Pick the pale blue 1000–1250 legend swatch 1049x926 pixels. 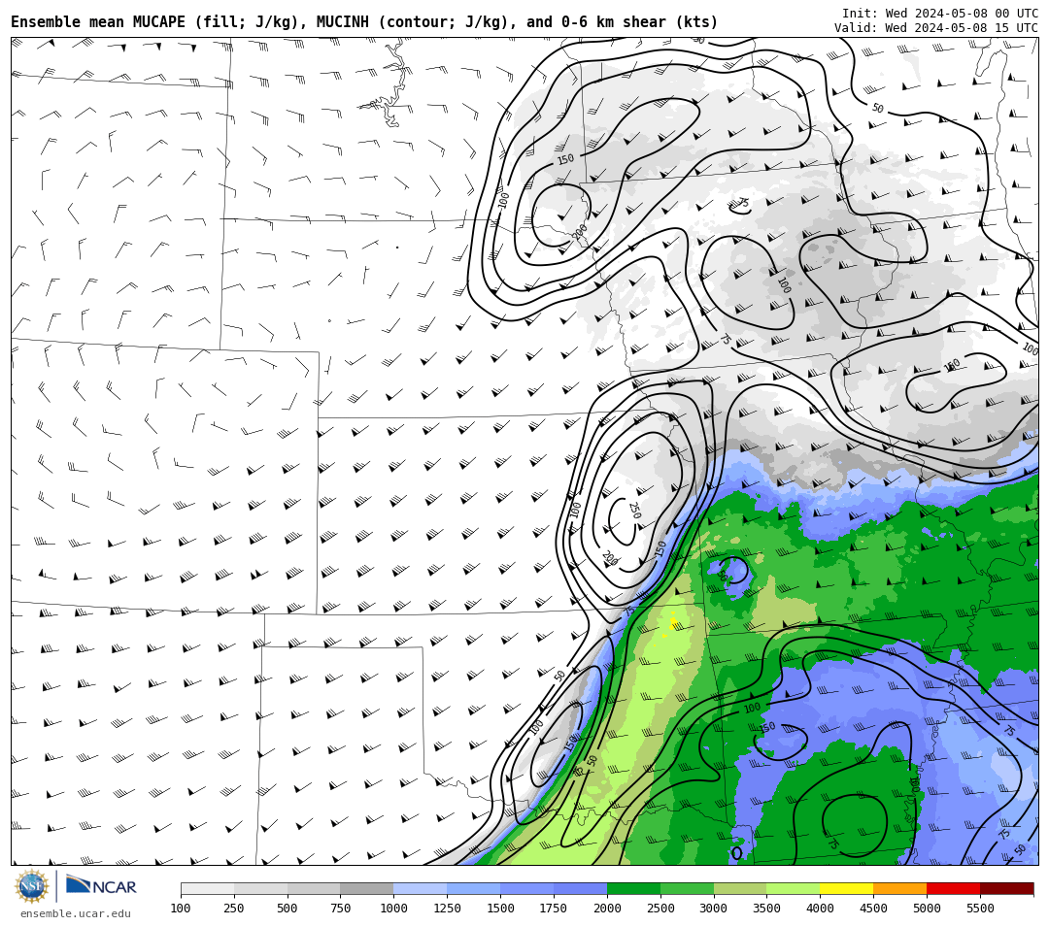[421, 888]
